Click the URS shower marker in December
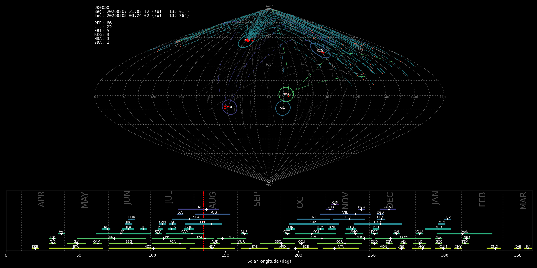The height and width of the screenshot is (268, 537). pos(401,248)
